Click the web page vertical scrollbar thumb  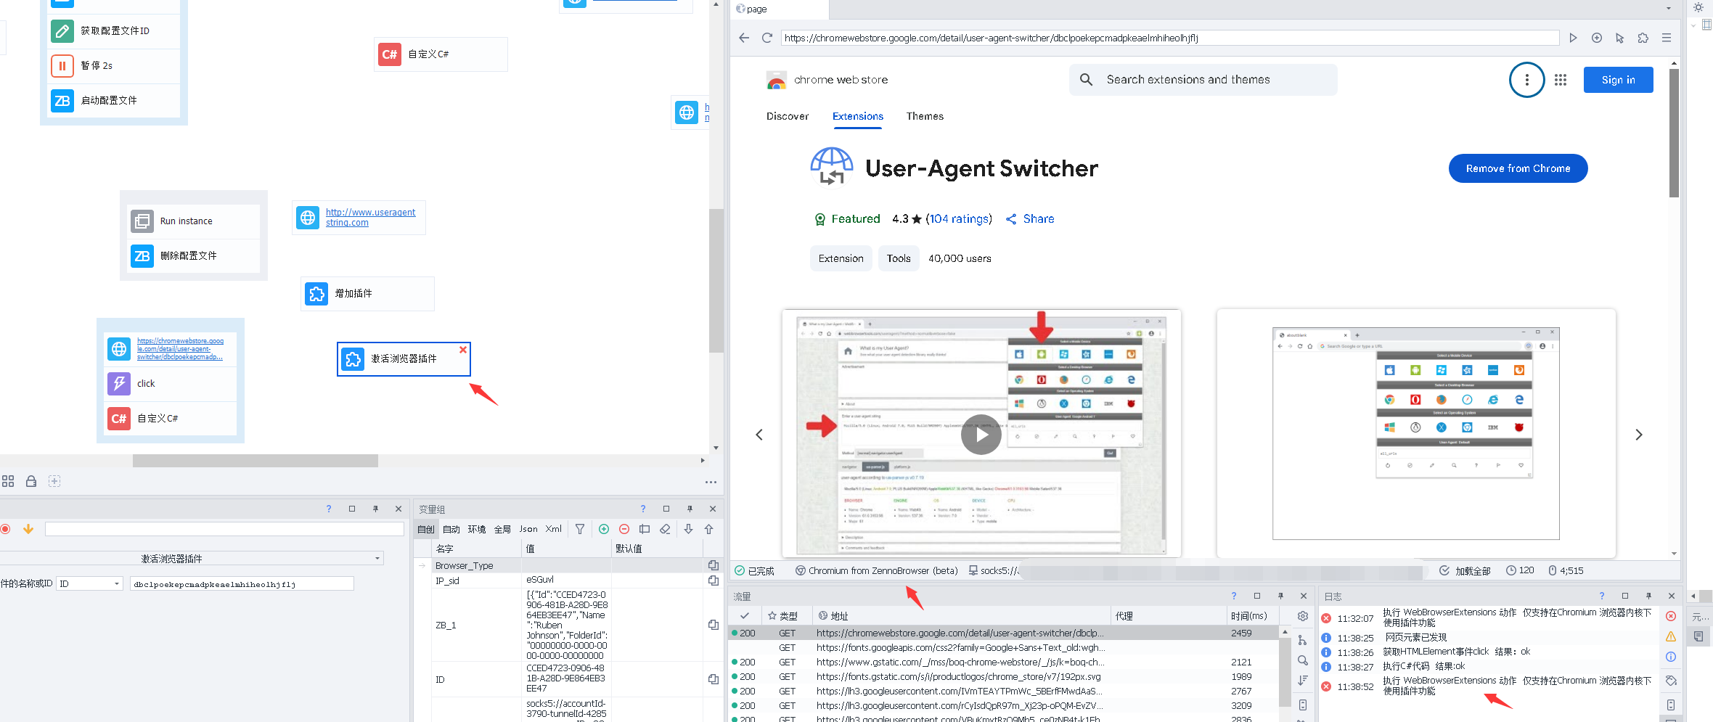coord(1674,133)
